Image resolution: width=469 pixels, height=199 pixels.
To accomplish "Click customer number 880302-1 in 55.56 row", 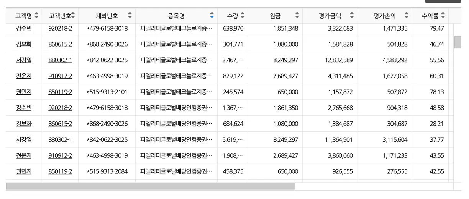I will pos(60,60).
